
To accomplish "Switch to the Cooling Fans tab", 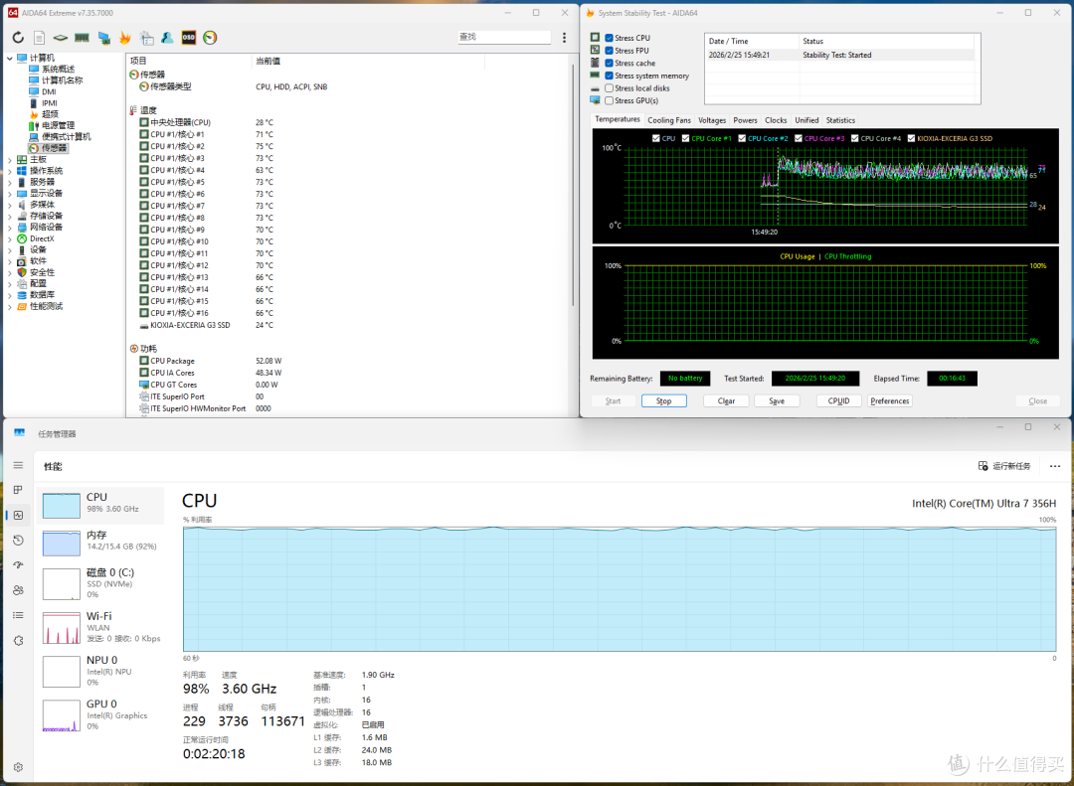I will pyautogui.click(x=669, y=120).
